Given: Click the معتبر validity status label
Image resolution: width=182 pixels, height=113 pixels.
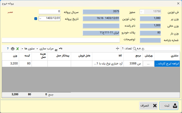Looking at the screenshot, I should pyautogui.click(x=10, y=12).
